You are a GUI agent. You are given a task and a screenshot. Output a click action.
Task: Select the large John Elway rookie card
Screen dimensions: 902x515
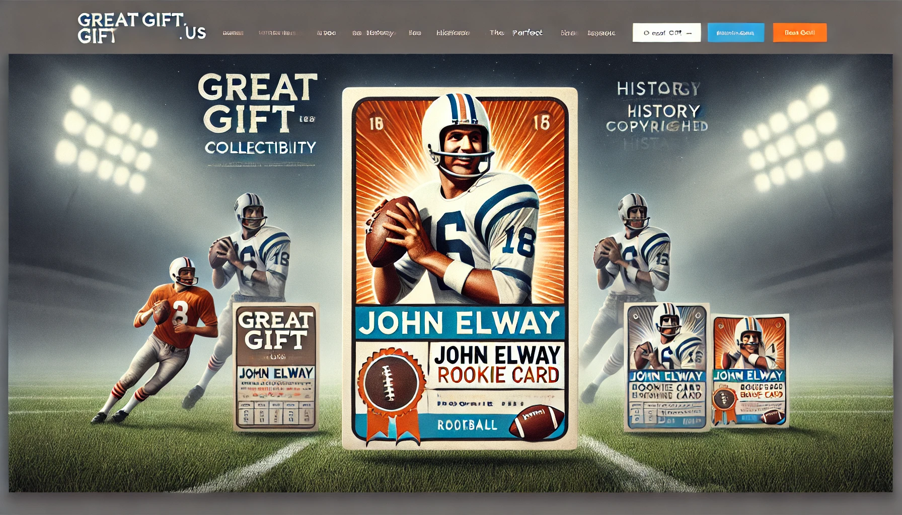tap(460, 269)
